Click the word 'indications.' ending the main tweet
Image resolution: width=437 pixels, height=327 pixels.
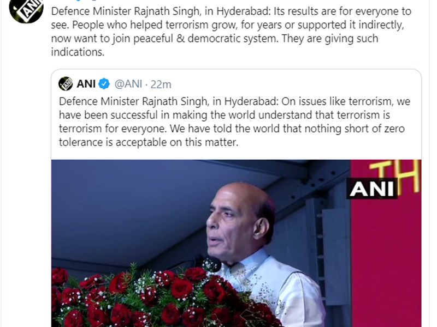click(x=78, y=52)
